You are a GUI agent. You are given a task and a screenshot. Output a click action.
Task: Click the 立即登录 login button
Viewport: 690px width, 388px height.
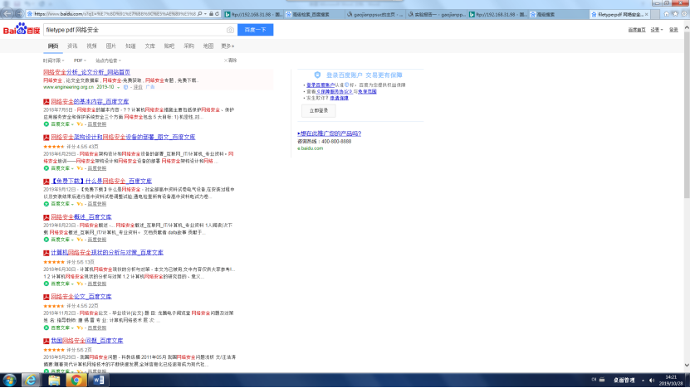[x=319, y=111]
